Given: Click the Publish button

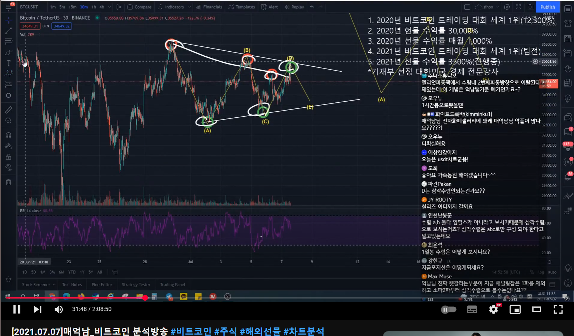Looking at the screenshot, I should tap(548, 7).
